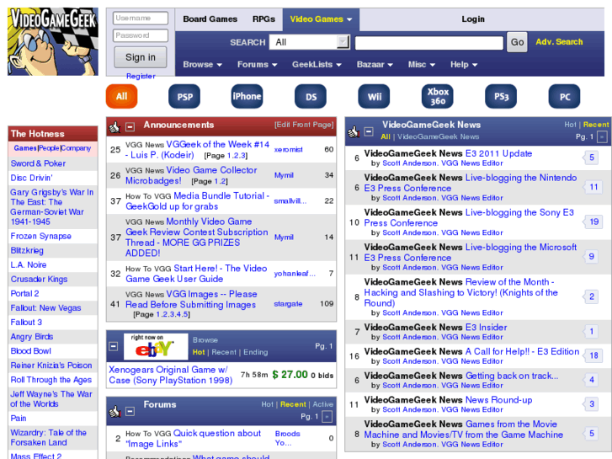Select the All platform filter button
612x459 pixels.
tap(121, 96)
